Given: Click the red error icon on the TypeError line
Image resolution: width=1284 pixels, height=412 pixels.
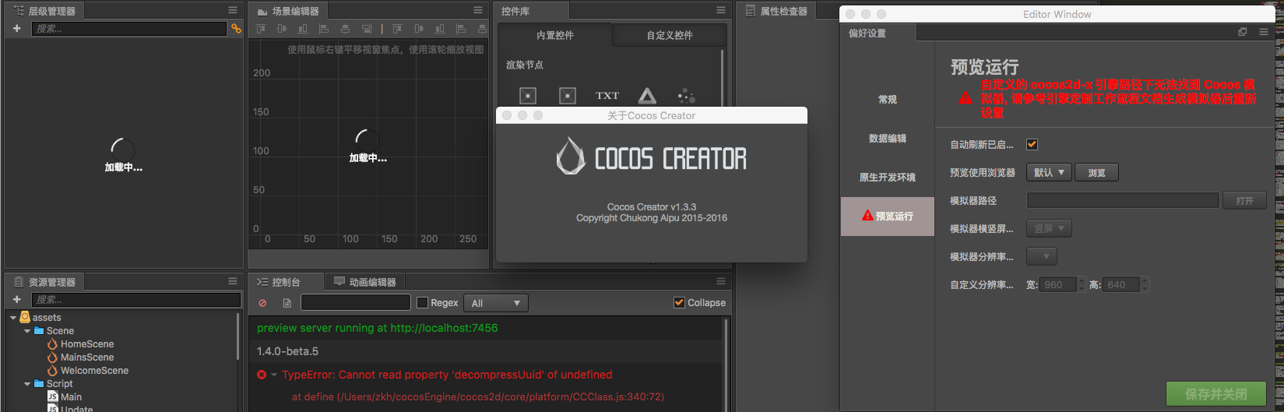Looking at the screenshot, I should 262,375.
